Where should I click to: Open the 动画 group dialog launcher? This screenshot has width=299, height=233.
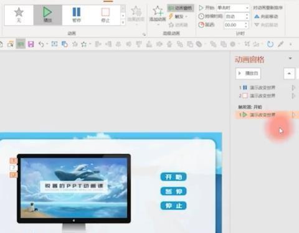(144, 34)
